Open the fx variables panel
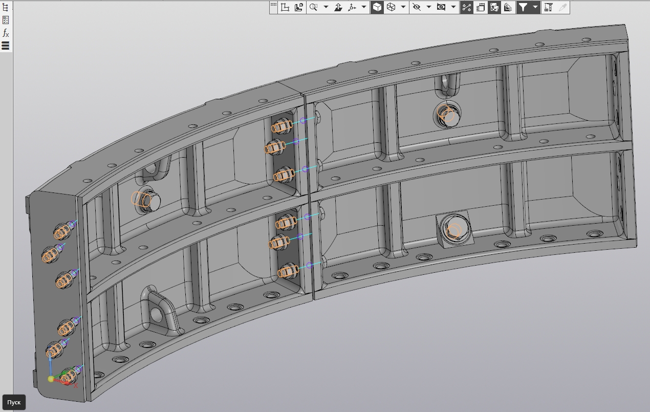Image resolution: width=650 pixels, height=412 pixels. point(6,33)
